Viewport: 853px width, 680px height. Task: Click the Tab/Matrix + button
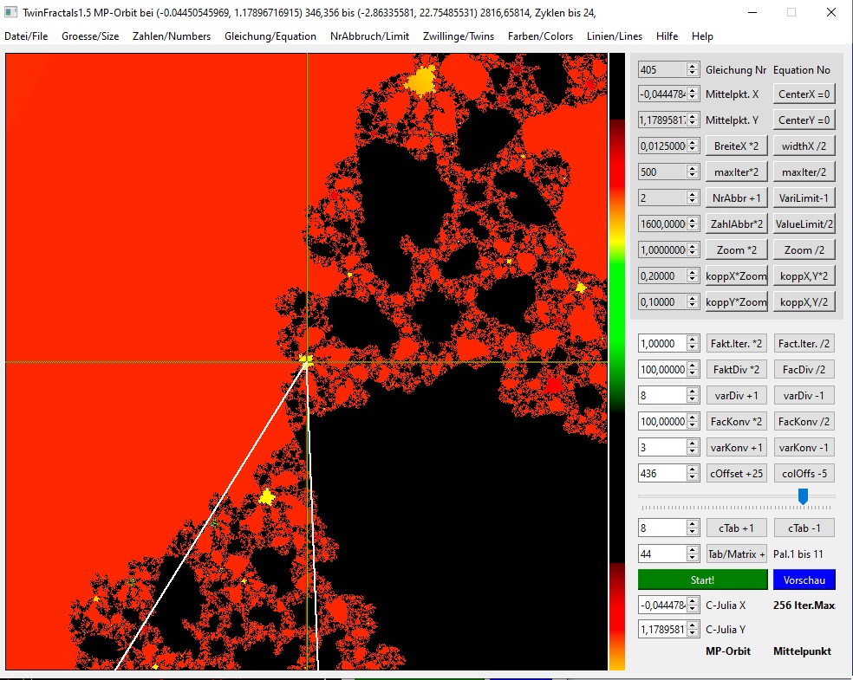737,554
